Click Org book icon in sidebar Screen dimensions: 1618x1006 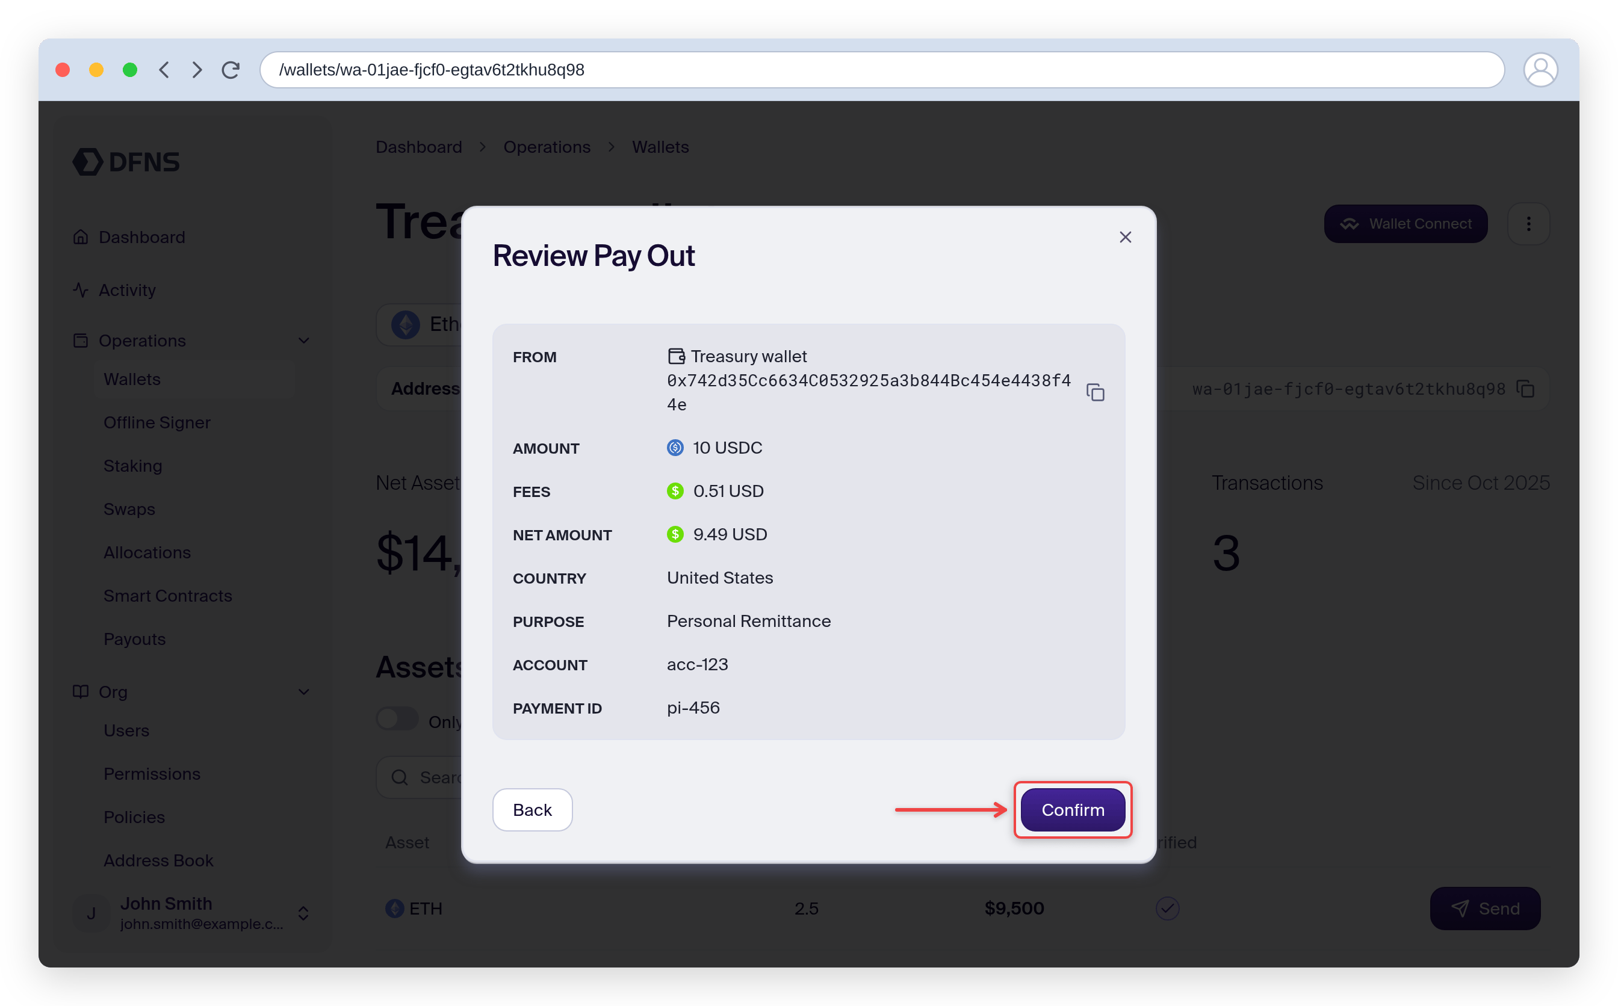81,692
